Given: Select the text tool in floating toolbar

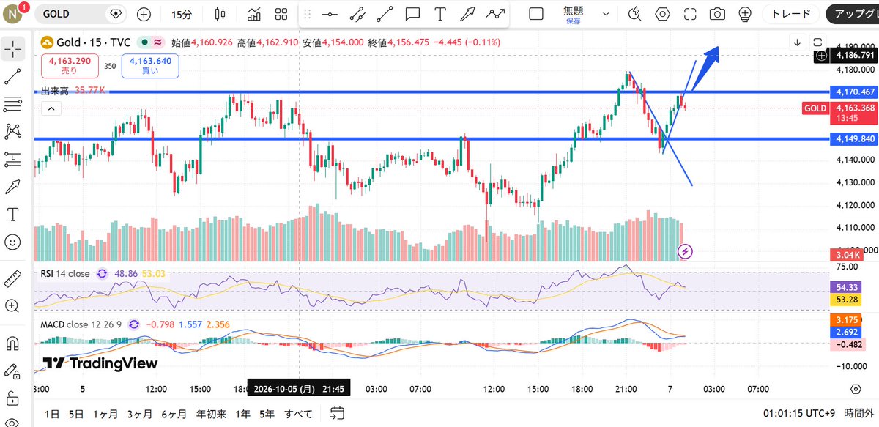Looking at the screenshot, I should coord(439,14).
